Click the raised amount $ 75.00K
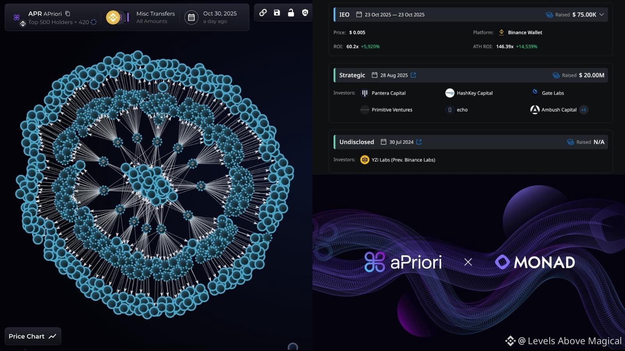Viewport: 625px width, 351px height. (x=584, y=14)
